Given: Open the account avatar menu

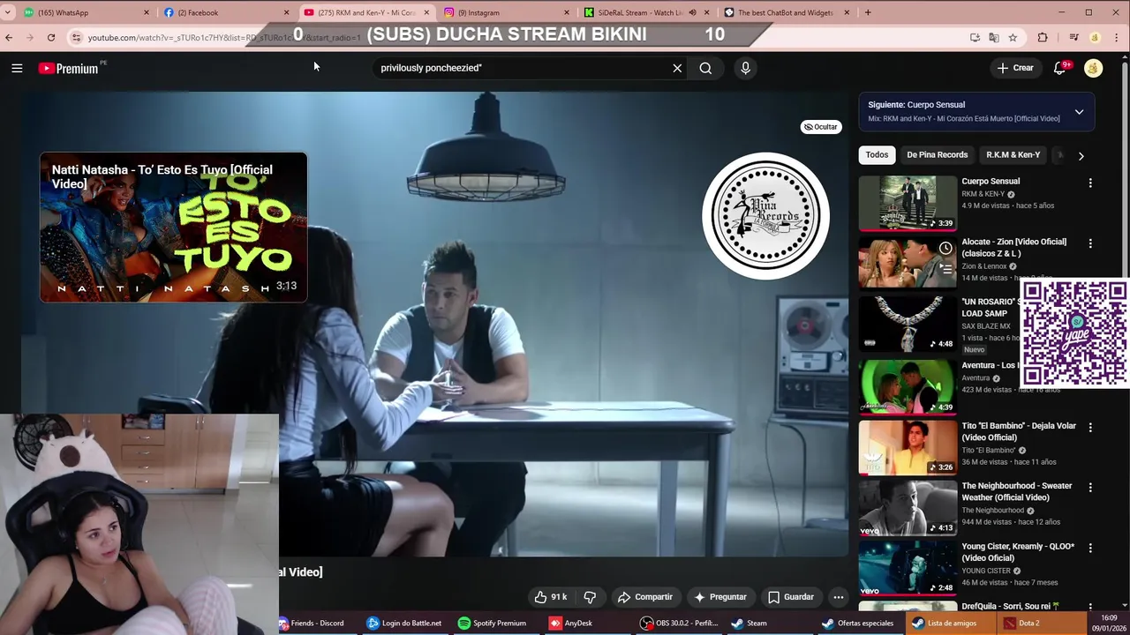Looking at the screenshot, I should pos(1093,68).
